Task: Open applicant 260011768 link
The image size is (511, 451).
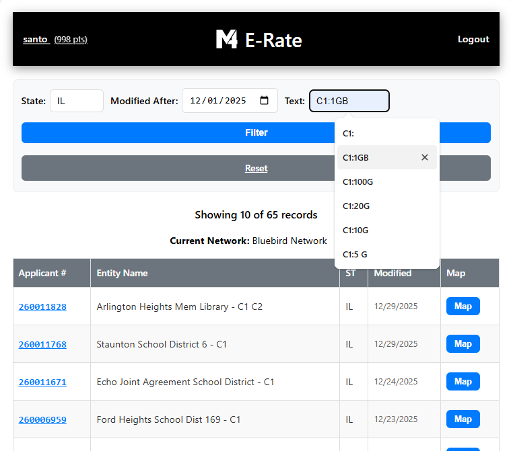Action: tap(42, 344)
